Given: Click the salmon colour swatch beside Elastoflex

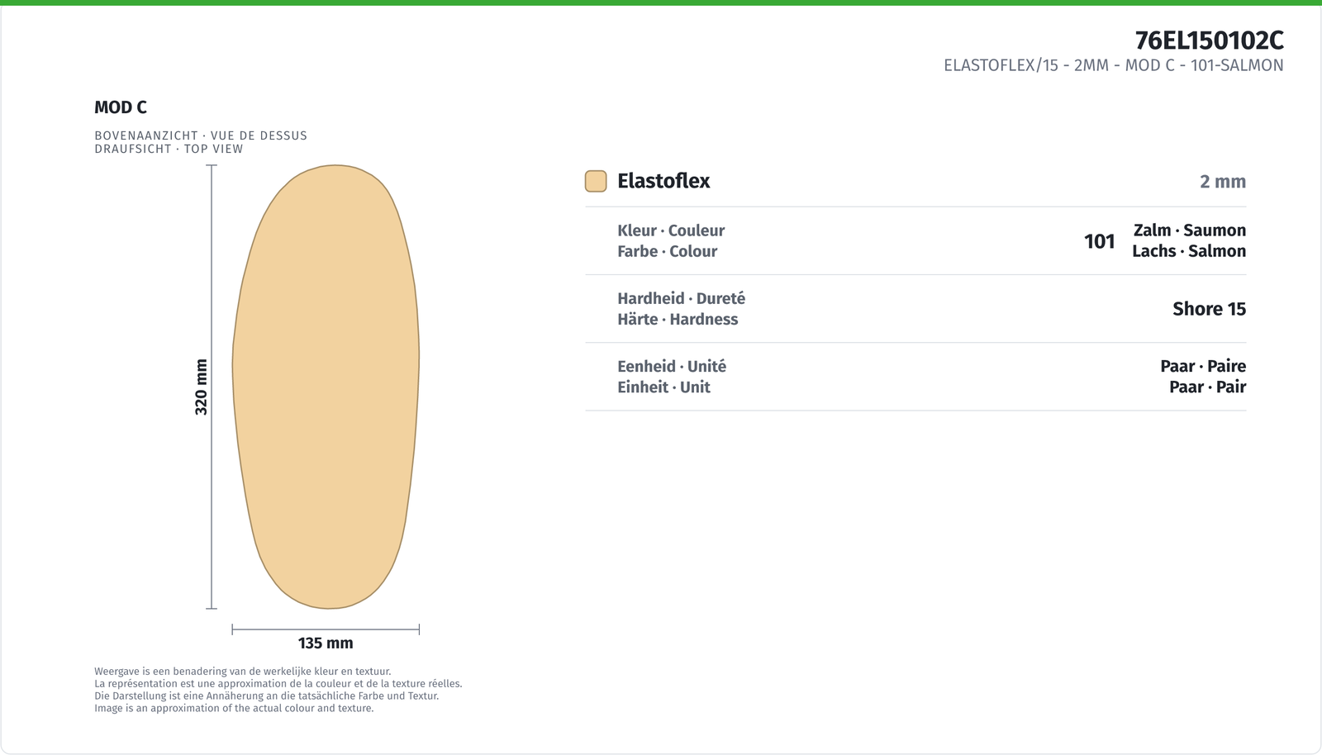Looking at the screenshot, I should tap(596, 181).
